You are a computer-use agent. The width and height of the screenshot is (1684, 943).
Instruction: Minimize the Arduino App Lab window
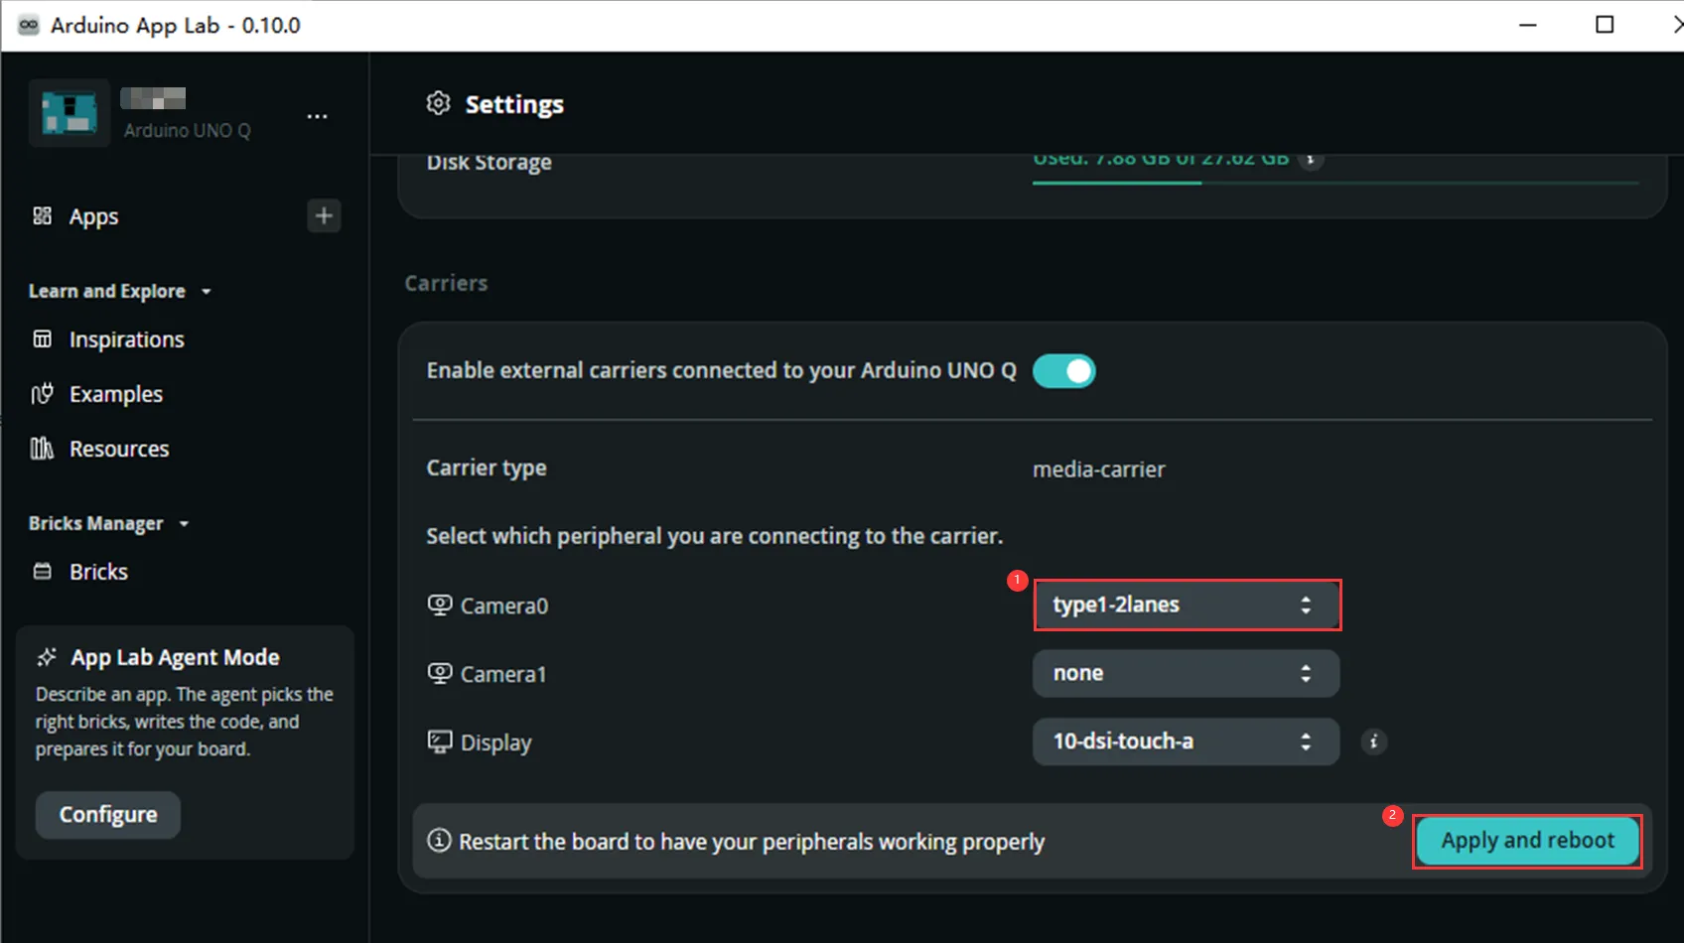click(x=1528, y=25)
